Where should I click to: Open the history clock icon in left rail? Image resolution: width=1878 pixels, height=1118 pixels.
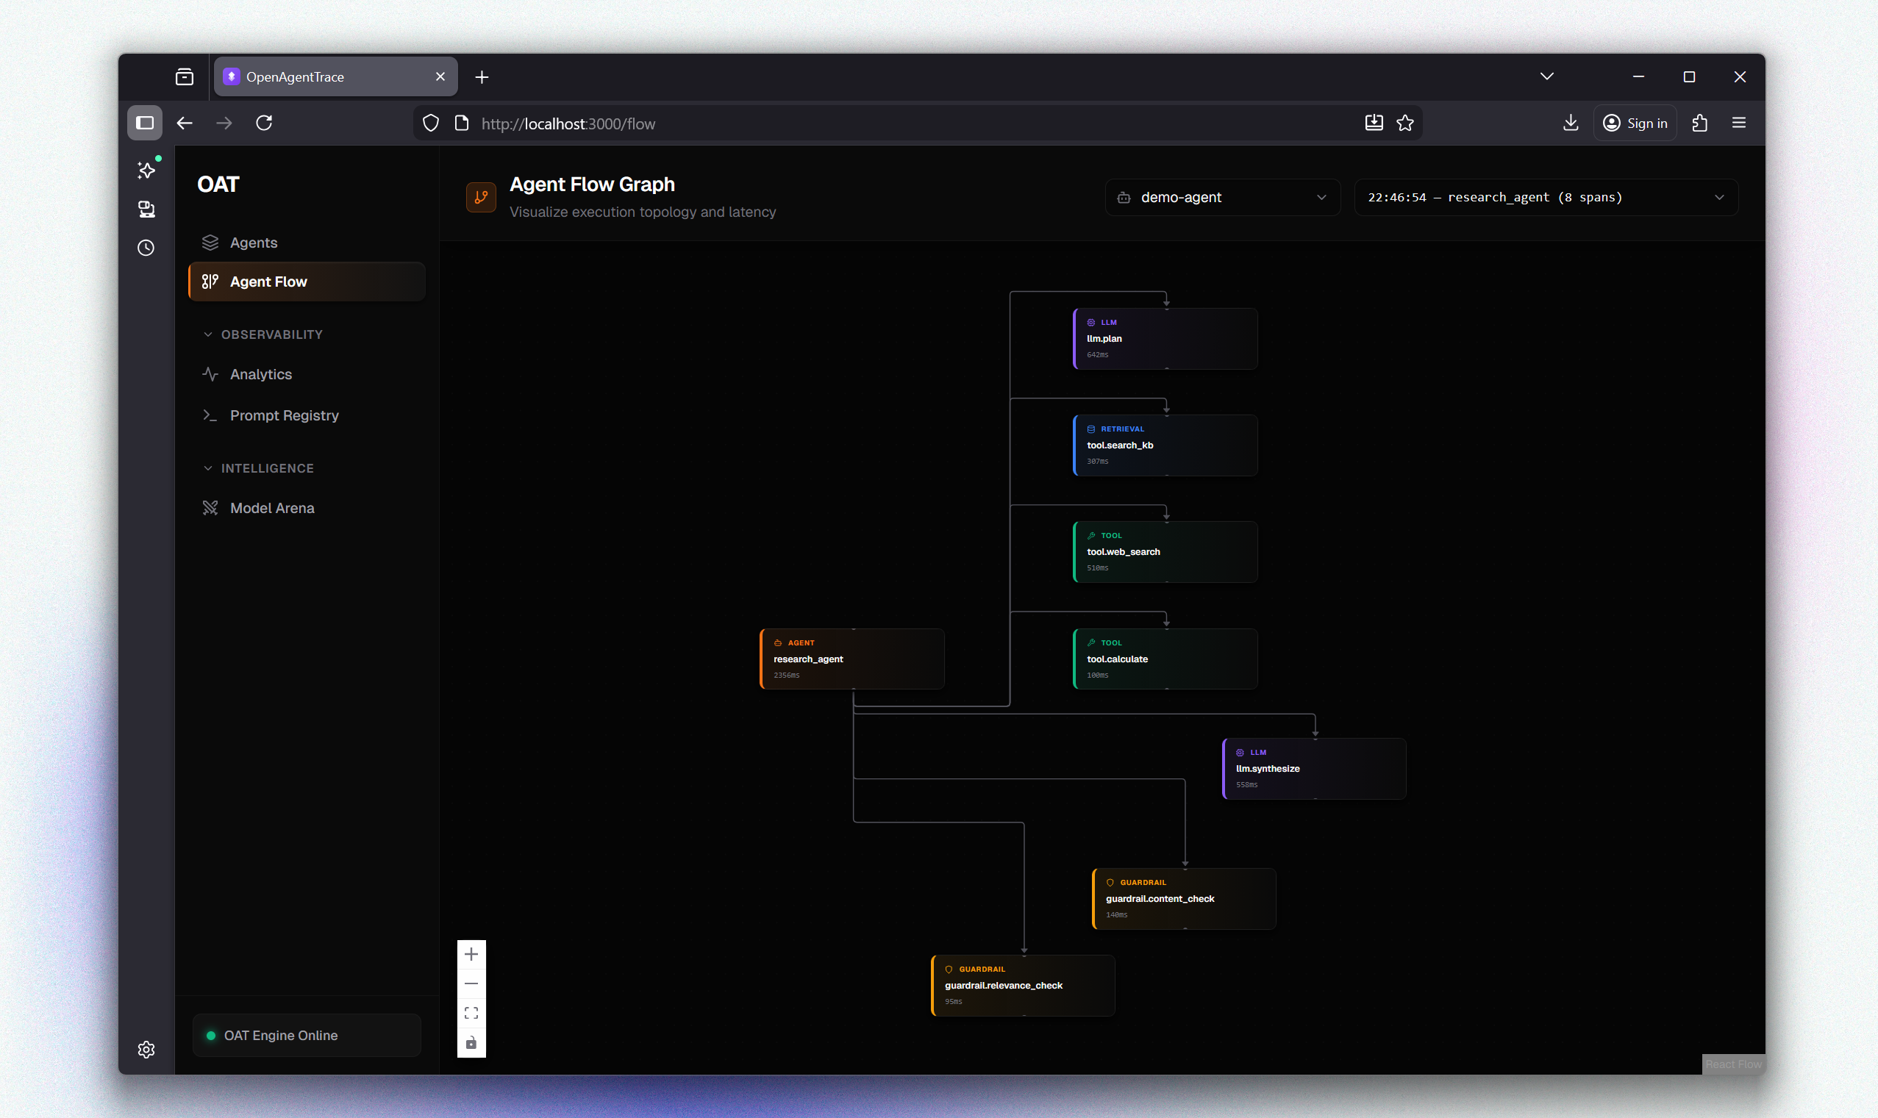[x=146, y=247]
